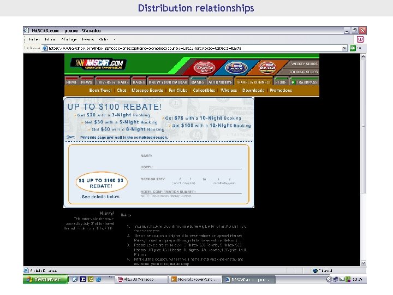Viewport: 393px width, 295px height.
Task: Click the Chat link
Action: (x=122, y=90)
